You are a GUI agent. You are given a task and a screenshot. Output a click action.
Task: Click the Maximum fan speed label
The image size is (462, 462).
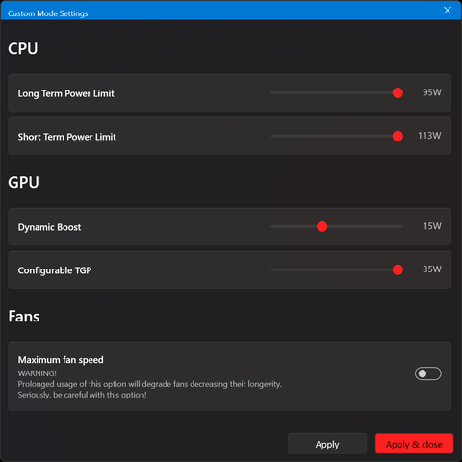tap(61, 360)
